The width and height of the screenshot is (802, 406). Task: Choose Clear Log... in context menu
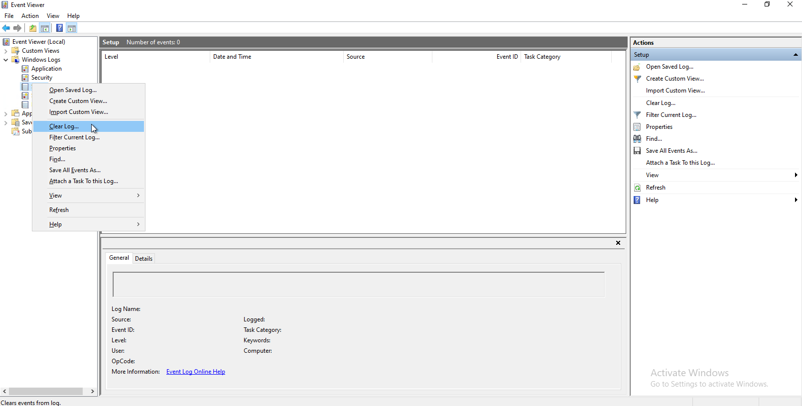[89, 126]
